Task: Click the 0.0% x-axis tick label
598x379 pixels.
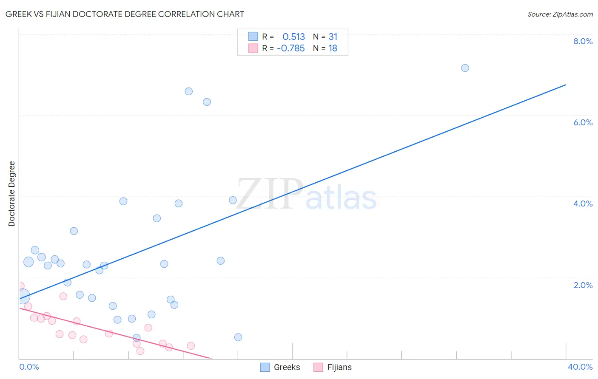Action: (29, 367)
